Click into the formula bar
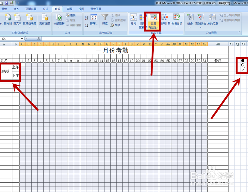Screen dimensions: 248x192 pos(144,39)
